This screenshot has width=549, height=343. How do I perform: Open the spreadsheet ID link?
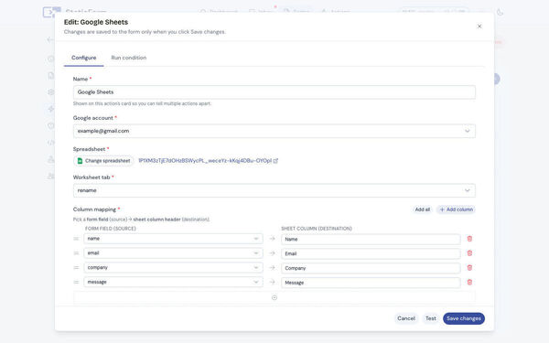(205, 161)
